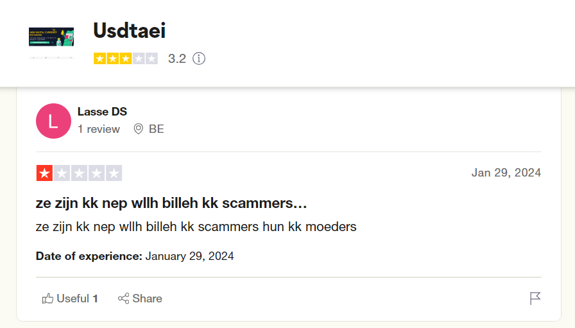575x328 pixels.
Task: Click the 3.2 TrustScore number
Action: tap(177, 58)
